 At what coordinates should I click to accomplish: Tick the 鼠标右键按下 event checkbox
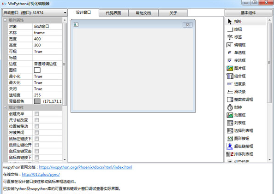(37, 158)
